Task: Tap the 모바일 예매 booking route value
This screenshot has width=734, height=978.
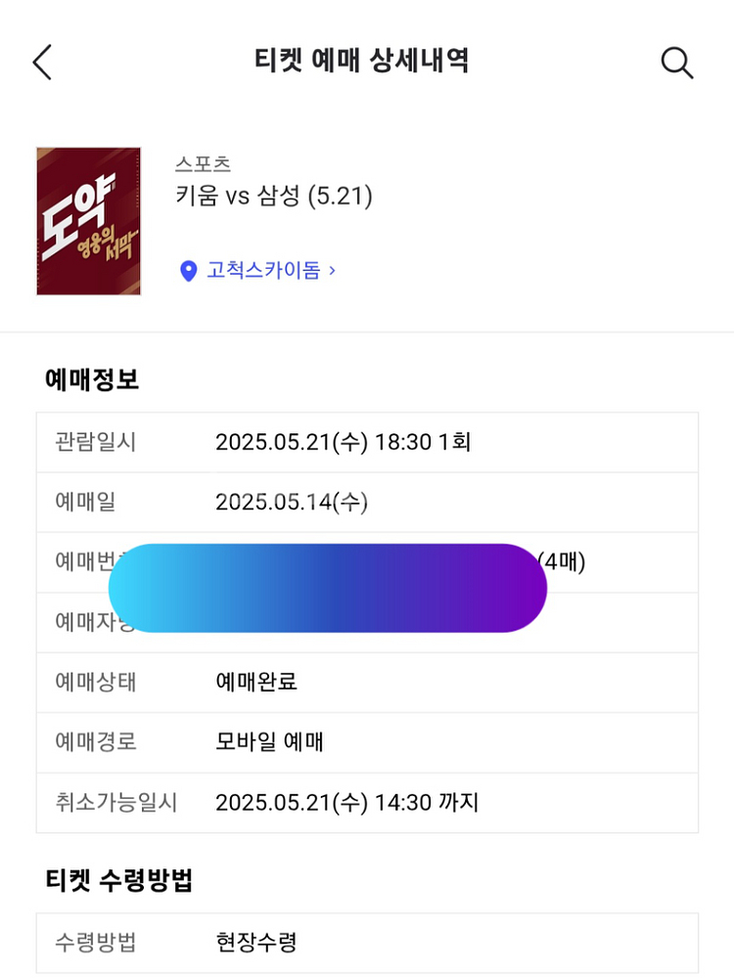Action: pos(270,741)
